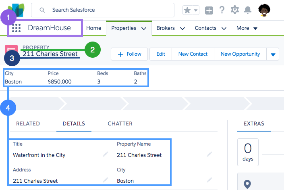Screen dimensions: 284x190
Task: Switch to the DETAILS tab
Action: click(74, 124)
